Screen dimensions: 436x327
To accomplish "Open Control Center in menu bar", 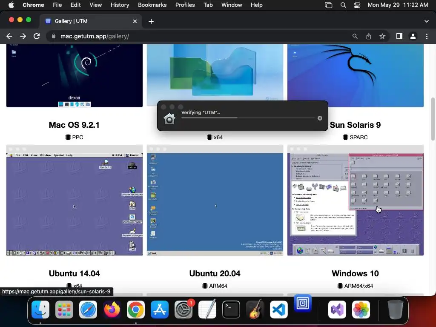I will click(357, 5).
